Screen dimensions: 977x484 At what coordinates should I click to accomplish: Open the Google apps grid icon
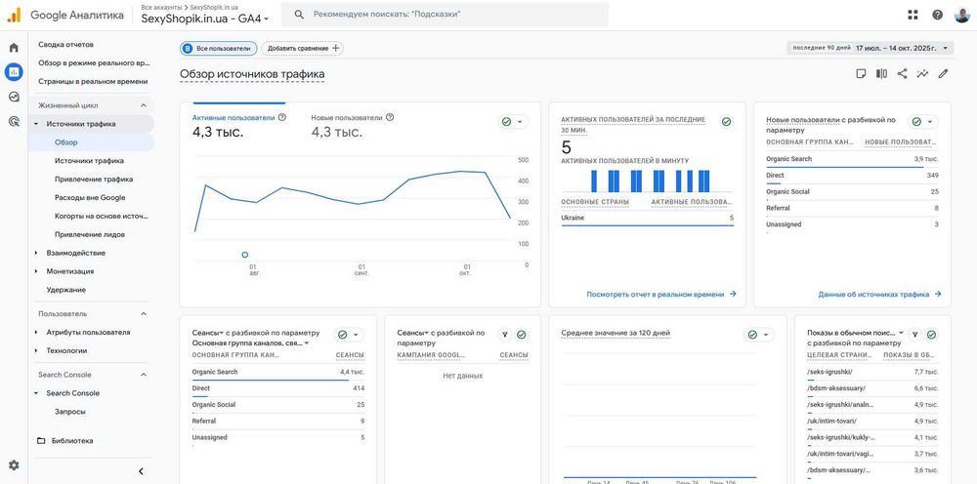point(913,15)
